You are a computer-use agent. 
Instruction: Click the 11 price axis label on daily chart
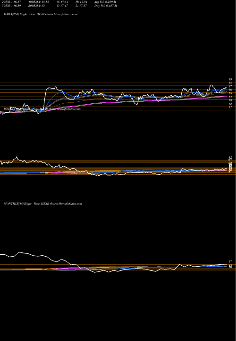pyautogui.click(x=230, y=107)
